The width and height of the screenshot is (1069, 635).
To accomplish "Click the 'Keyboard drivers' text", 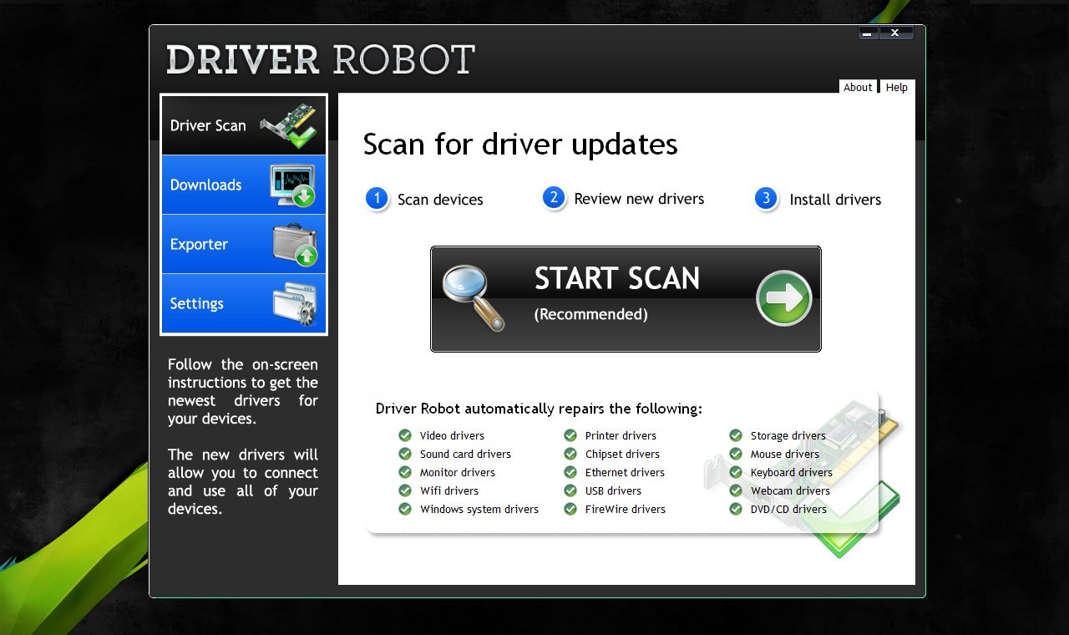I will pos(792,472).
